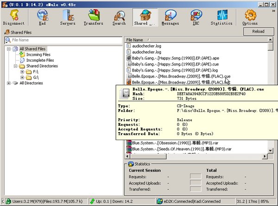Screen dimensions: 278x206
Task: Sort by File Name column header
Action: point(196,40)
